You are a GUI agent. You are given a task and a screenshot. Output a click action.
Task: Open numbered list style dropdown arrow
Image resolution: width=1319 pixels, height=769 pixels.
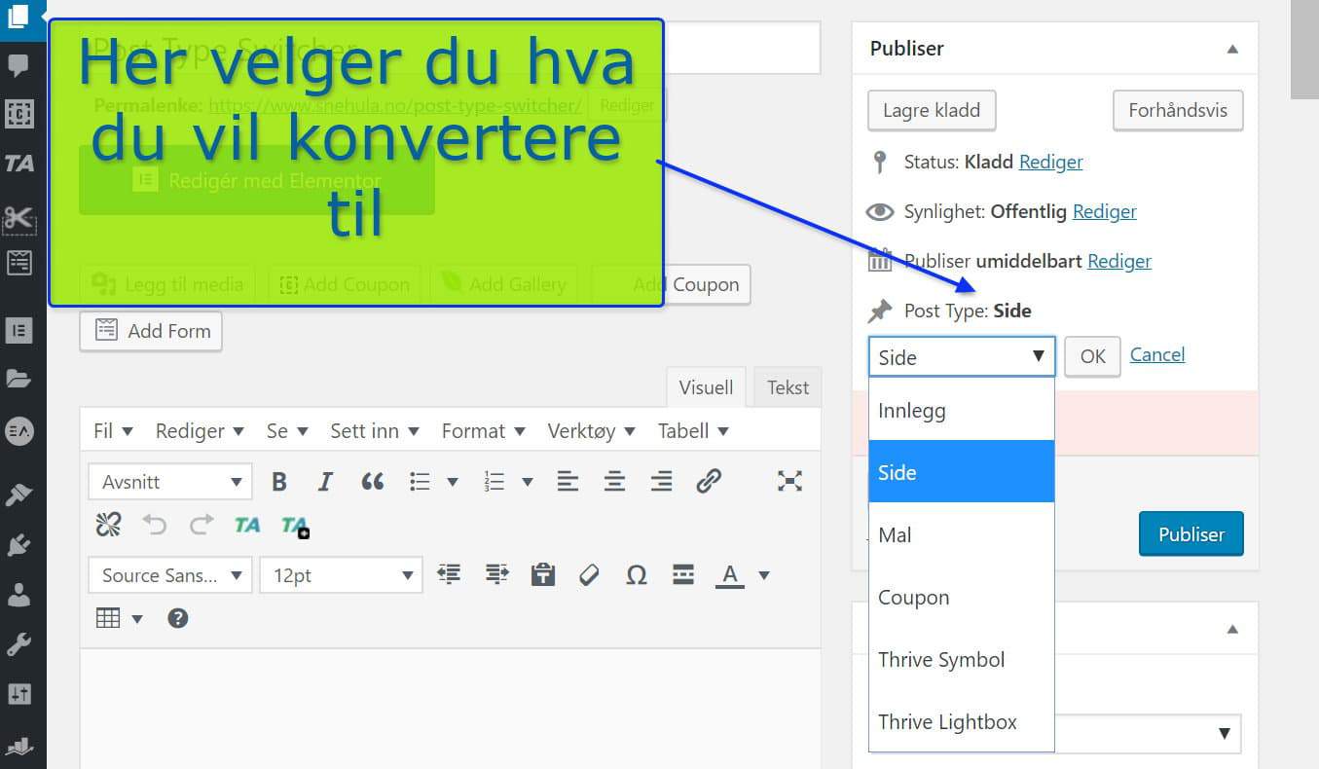click(528, 482)
